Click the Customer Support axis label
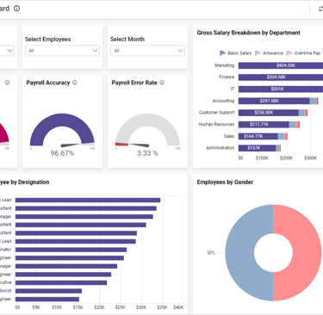Viewport: 323px width, 315px height. 216,113
